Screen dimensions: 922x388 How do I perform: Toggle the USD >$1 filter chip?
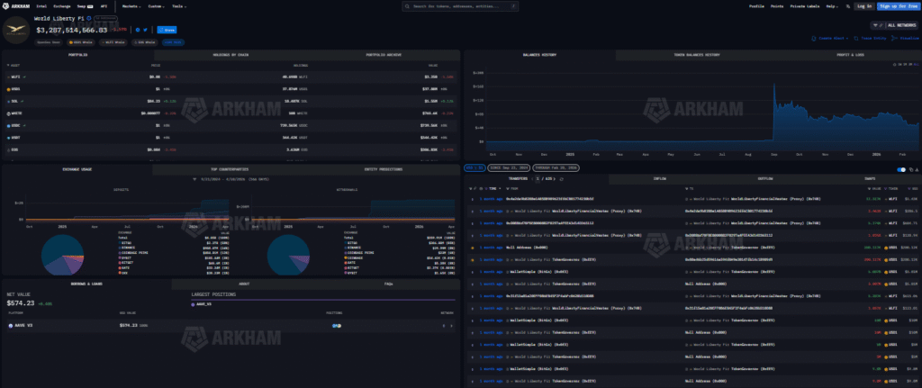[474, 168]
